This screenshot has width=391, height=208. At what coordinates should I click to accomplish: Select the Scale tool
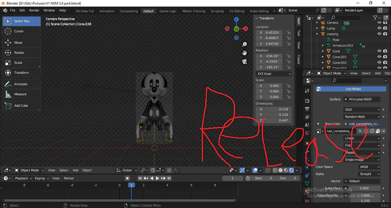[x=22, y=63]
